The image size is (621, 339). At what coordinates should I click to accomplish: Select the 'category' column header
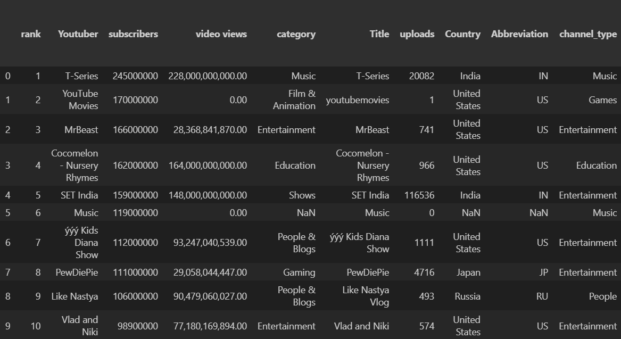pyautogui.click(x=296, y=34)
